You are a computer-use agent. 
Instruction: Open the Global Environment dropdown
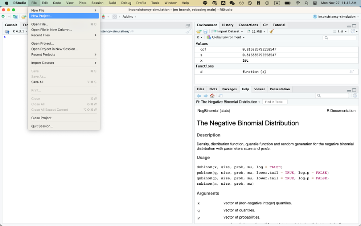tap(226, 37)
